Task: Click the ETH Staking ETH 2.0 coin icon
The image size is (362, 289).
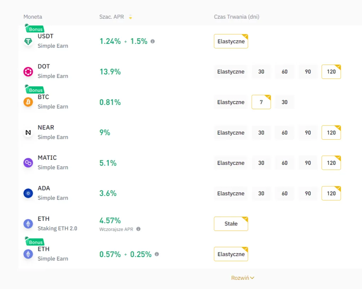Action: 28,224
